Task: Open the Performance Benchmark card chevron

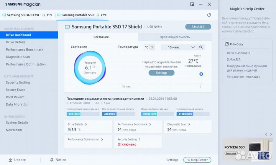Action: point(150,124)
